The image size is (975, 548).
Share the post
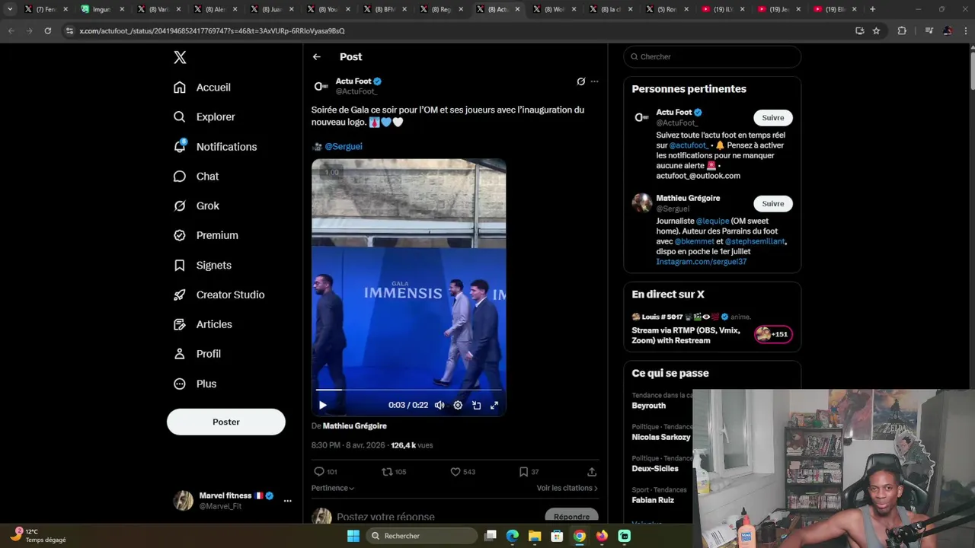(x=592, y=472)
